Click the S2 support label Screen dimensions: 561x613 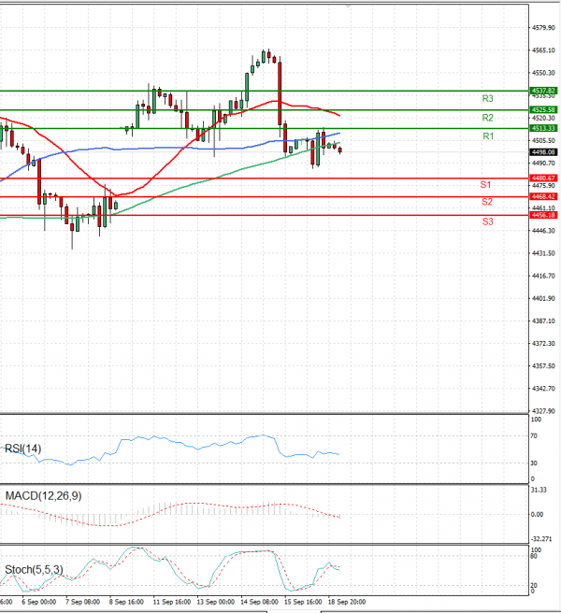[488, 202]
